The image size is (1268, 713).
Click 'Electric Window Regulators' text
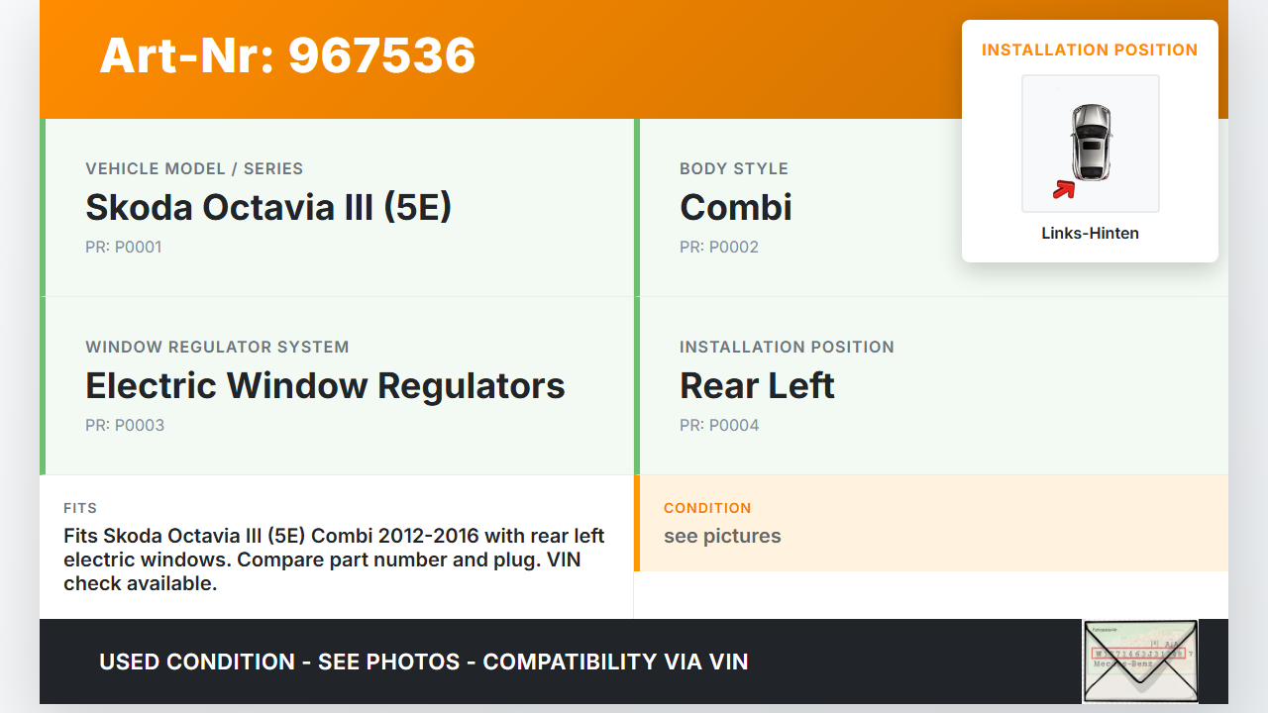point(325,386)
